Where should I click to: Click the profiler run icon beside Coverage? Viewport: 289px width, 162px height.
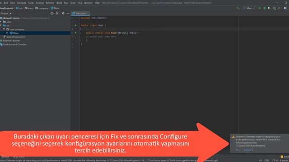pos(274,8)
